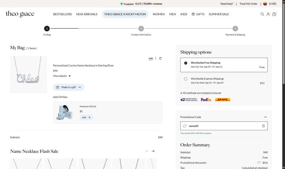This screenshot has width=285, height=169.
Task: Select Worldwide Free Shipping radio option
Action: point(186,63)
